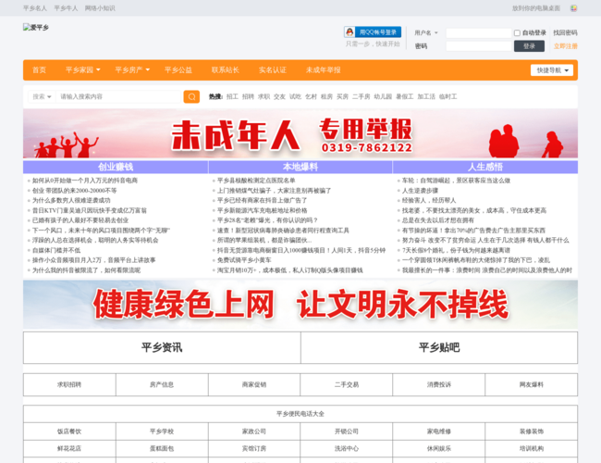601x463 pixels.
Task: Click the QQ account login button
Action: point(373,31)
